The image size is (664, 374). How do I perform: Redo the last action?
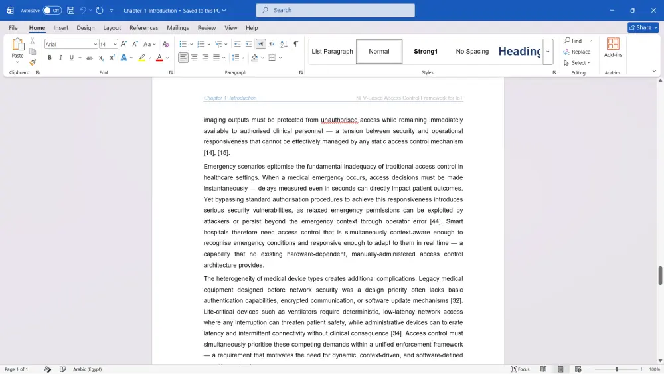point(100,10)
